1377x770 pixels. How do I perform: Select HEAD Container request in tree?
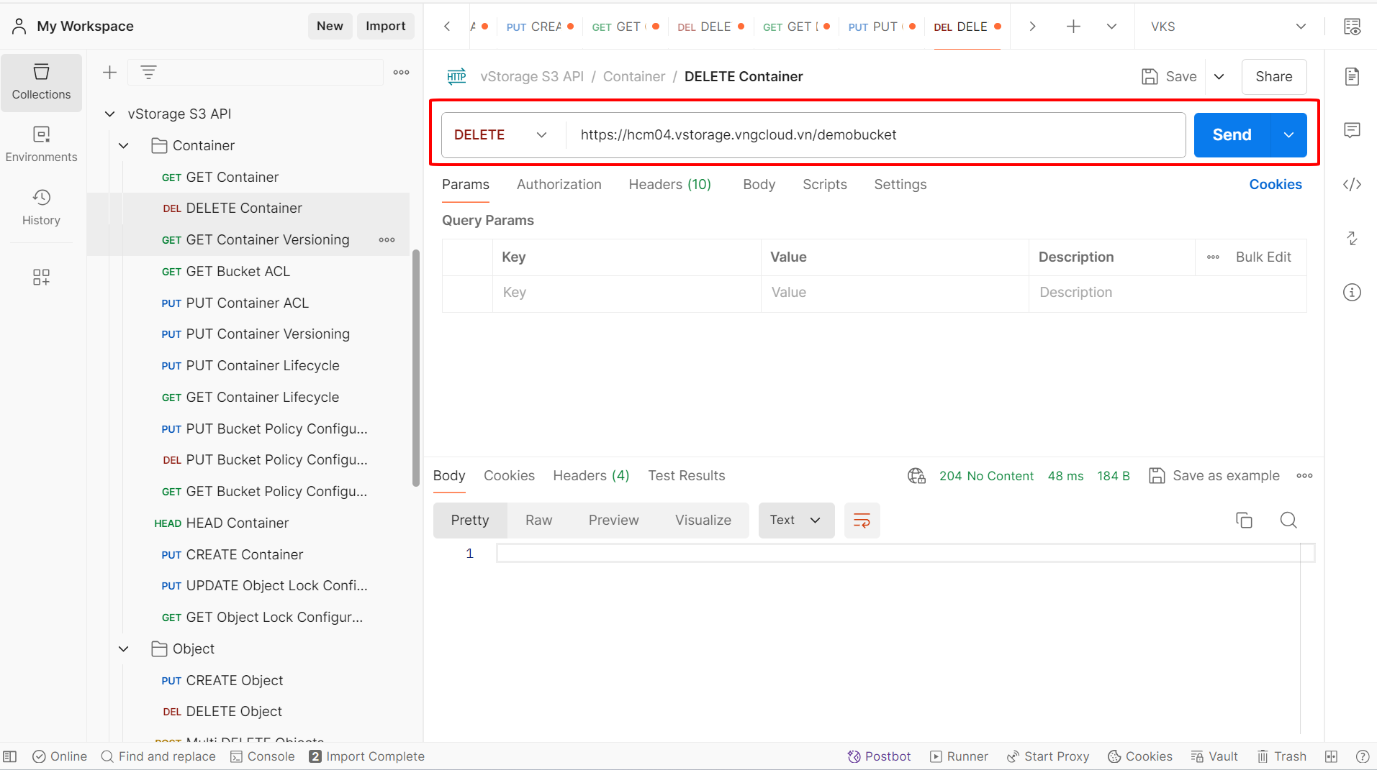(237, 523)
